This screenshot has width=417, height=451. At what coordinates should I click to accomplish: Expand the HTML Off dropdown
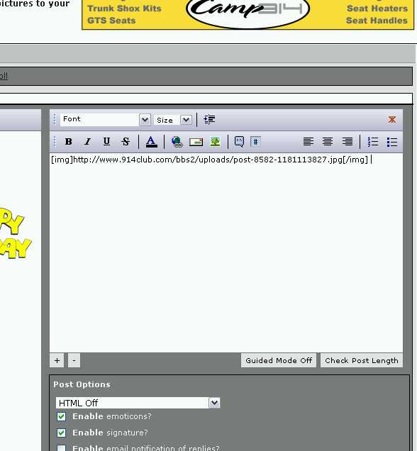138,403
